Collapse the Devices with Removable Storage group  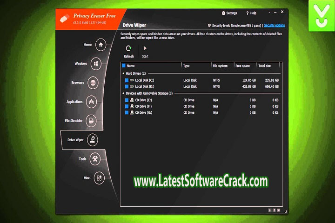coord(124,93)
